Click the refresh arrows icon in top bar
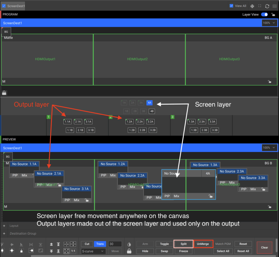 (267, 6)
